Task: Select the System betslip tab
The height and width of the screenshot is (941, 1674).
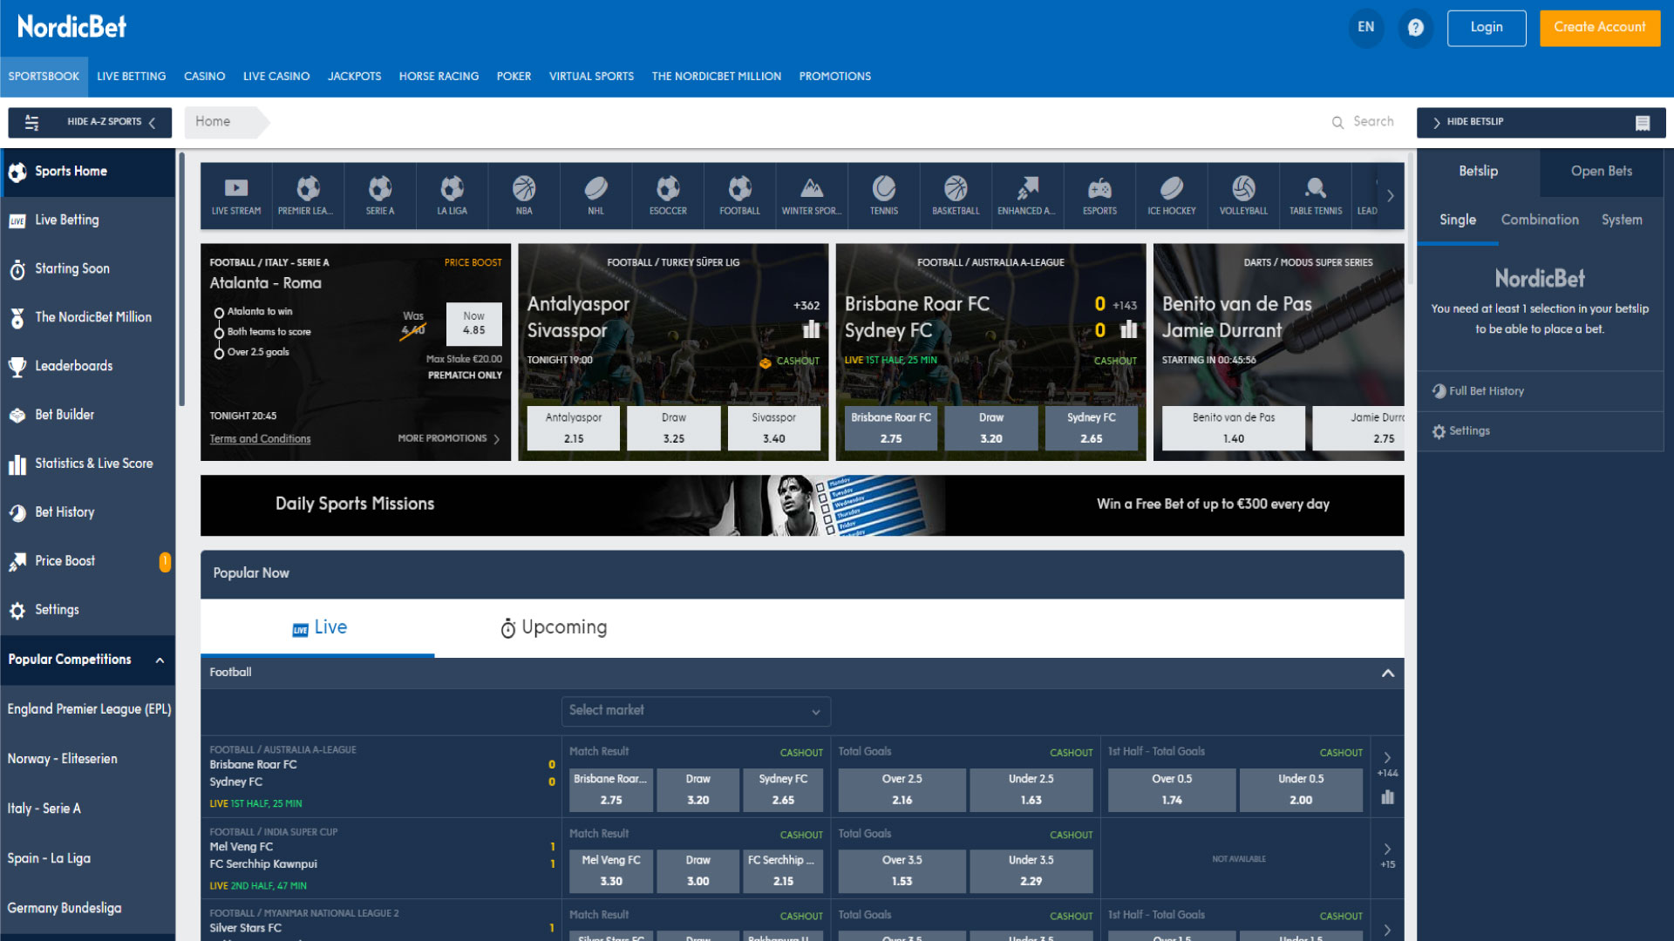Action: pyautogui.click(x=1622, y=220)
